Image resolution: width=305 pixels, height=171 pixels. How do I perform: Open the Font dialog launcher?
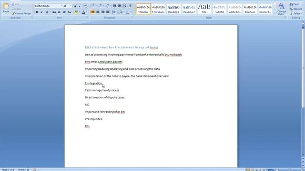[87, 18]
